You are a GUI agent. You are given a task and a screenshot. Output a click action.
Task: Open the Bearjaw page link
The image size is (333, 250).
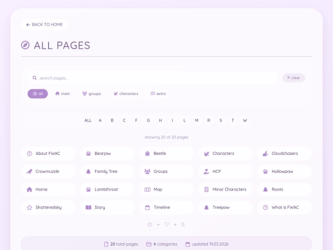(107, 154)
